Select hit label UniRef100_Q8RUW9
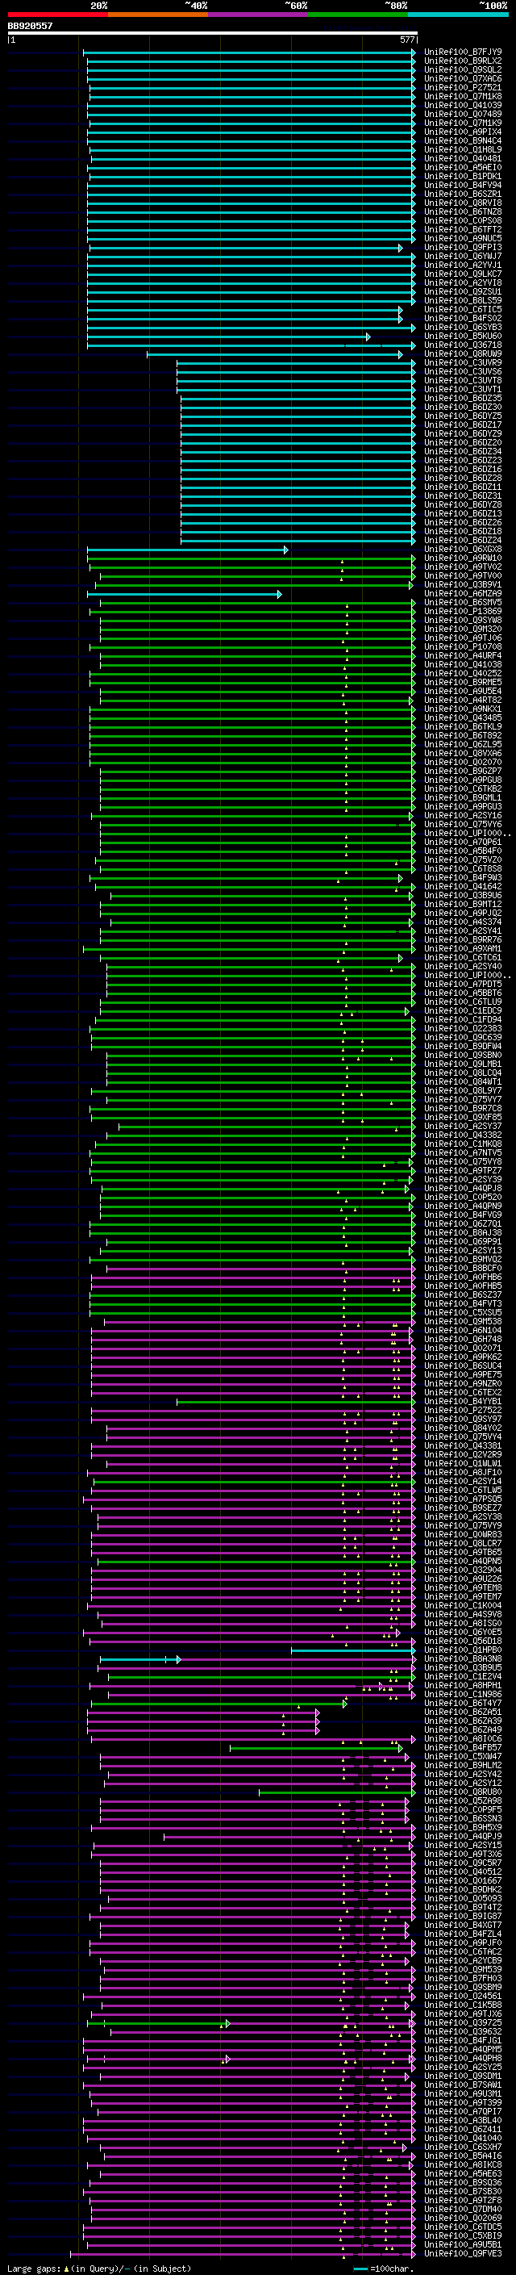Image resolution: width=516 pixels, height=2275 pixels. 463,354
